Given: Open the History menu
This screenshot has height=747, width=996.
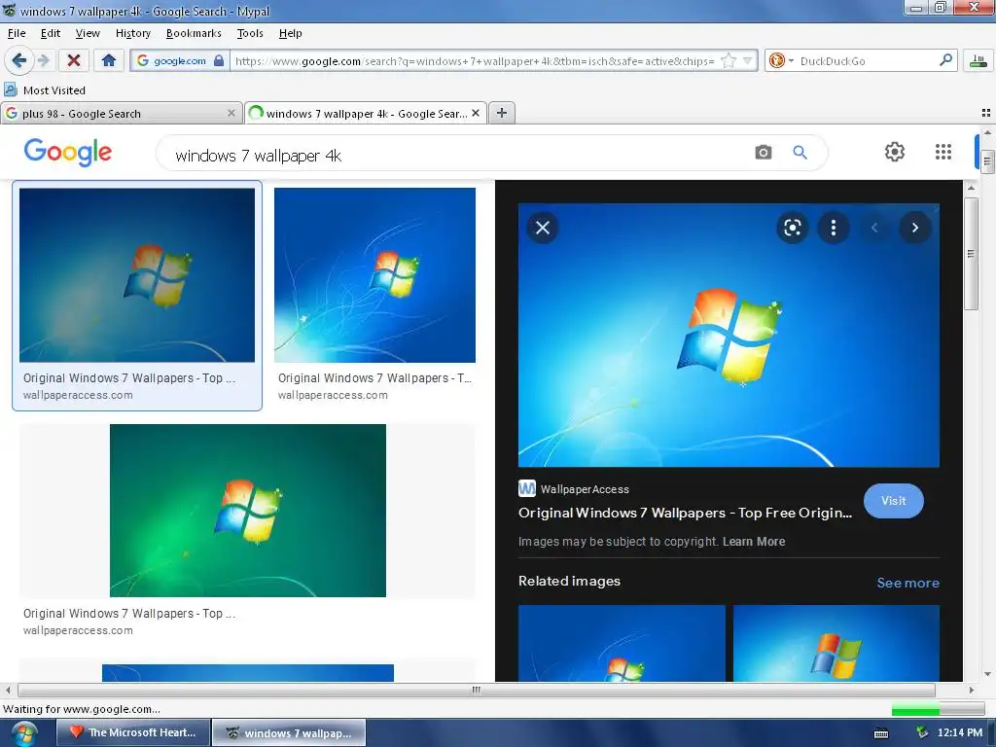Looking at the screenshot, I should click(x=132, y=33).
